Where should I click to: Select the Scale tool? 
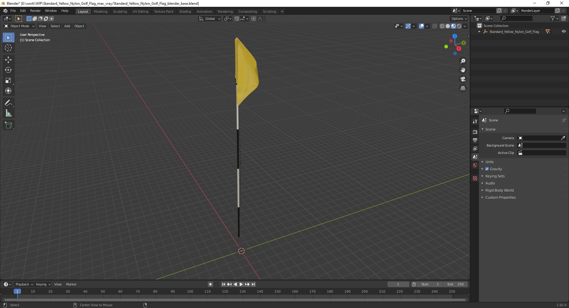tap(8, 81)
